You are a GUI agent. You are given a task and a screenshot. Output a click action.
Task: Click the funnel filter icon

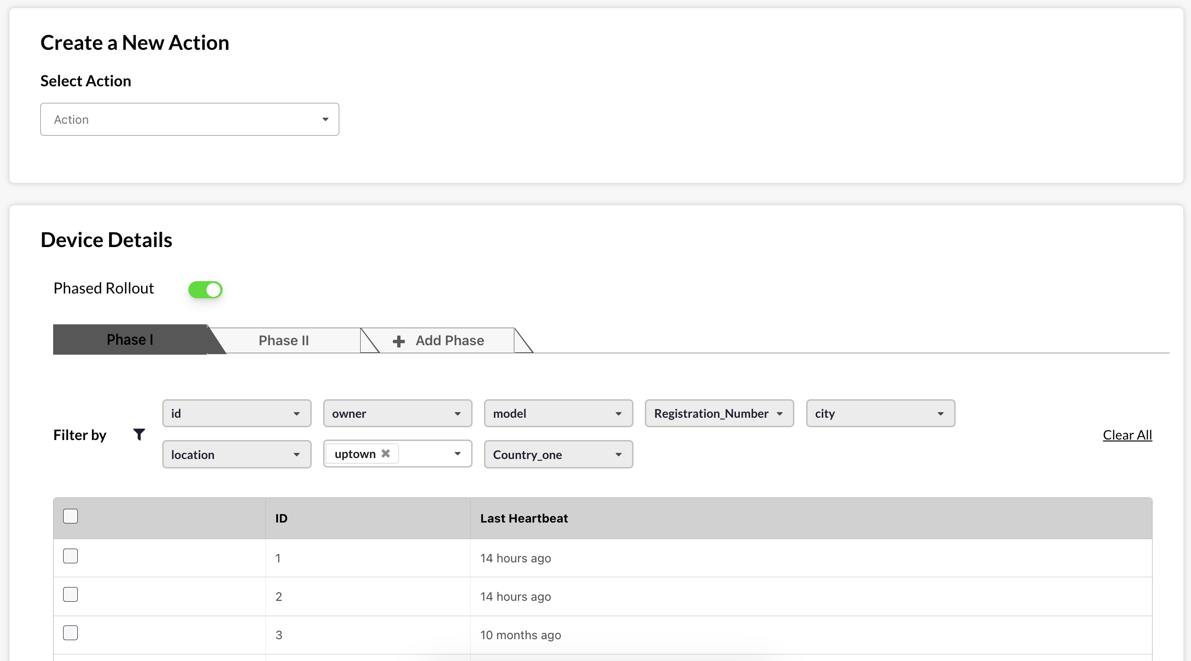point(139,434)
